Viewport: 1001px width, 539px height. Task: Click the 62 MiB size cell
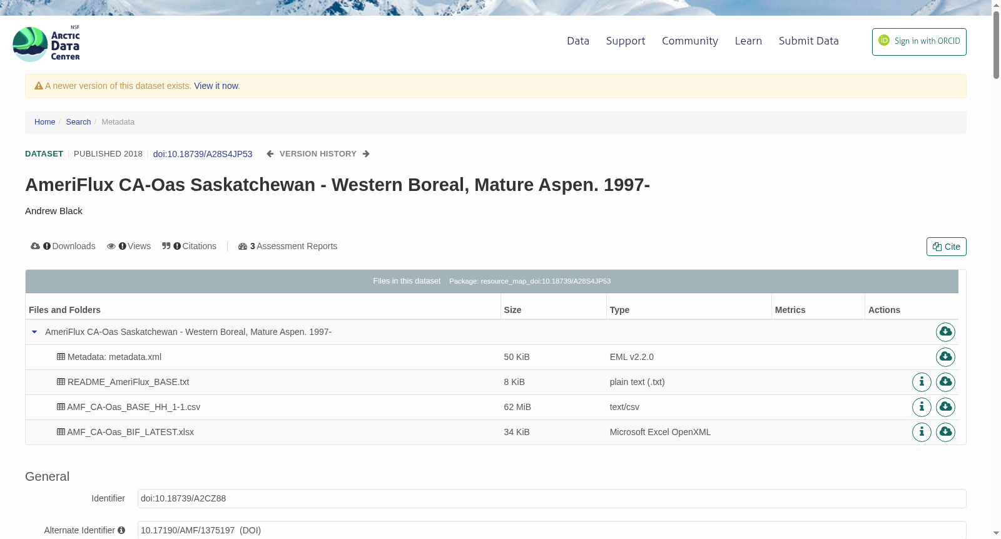553,407
